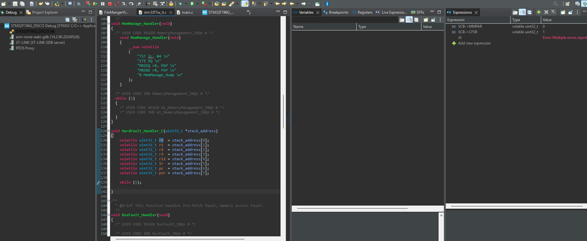Viewport: 587px width, 241px height.
Task: Toggle breakpoint marker at line 139
Action: pyautogui.click(x=98, y=182)
